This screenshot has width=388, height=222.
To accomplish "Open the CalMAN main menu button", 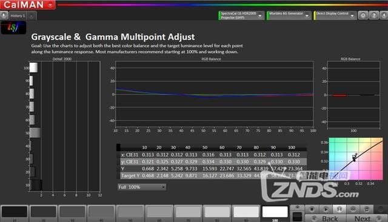I will (x=28, y=4).
